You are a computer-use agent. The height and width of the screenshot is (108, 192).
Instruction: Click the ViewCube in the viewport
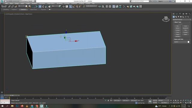(x=166, y=19)
